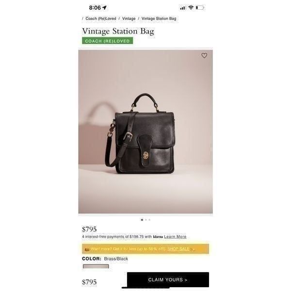
Task: Jump to the second image dot
Action: 146,220
